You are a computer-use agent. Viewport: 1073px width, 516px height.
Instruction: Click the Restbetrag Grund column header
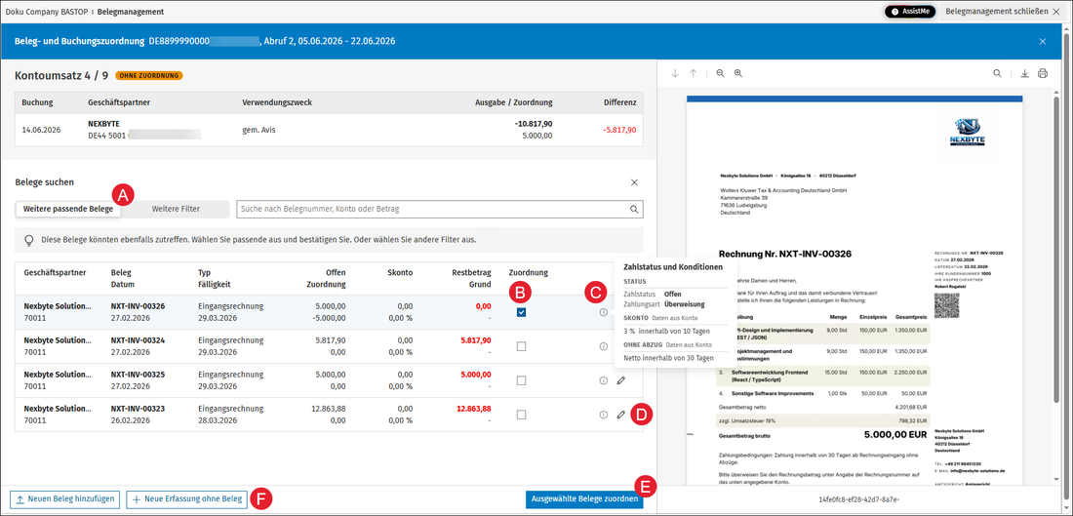(x=472, y=278)
